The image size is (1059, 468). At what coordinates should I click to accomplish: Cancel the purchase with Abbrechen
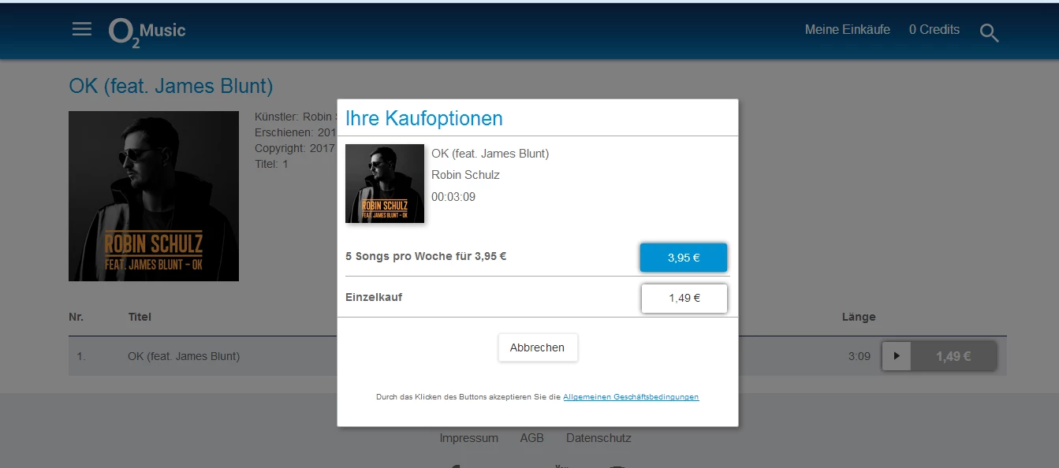point(538,347)
